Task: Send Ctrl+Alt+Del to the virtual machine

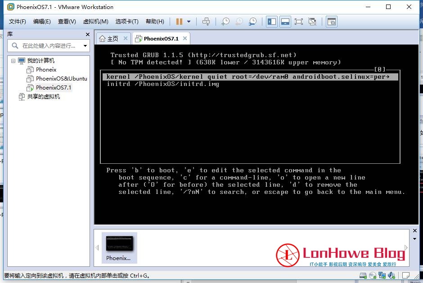Action: (x=206, y=22)
